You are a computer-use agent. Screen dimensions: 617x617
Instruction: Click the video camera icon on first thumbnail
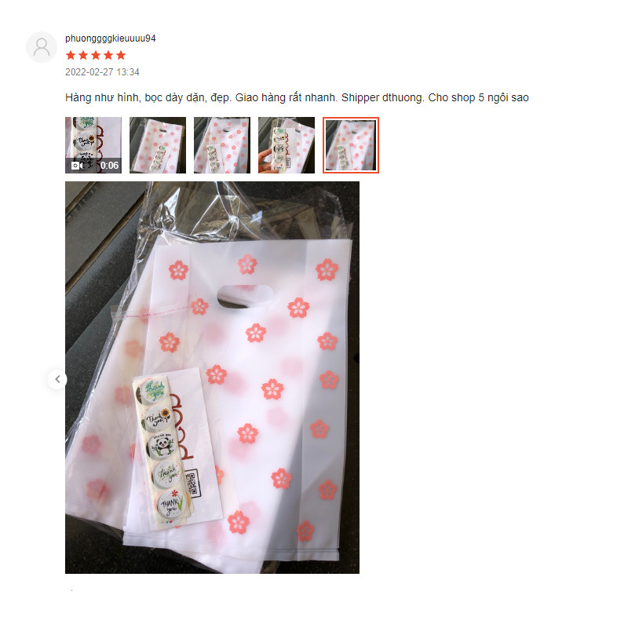pyautogui.click(x=77, y=166)
